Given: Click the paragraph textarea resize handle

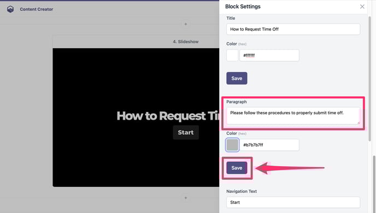Looking at the screenshot, I should coord(359,123).
